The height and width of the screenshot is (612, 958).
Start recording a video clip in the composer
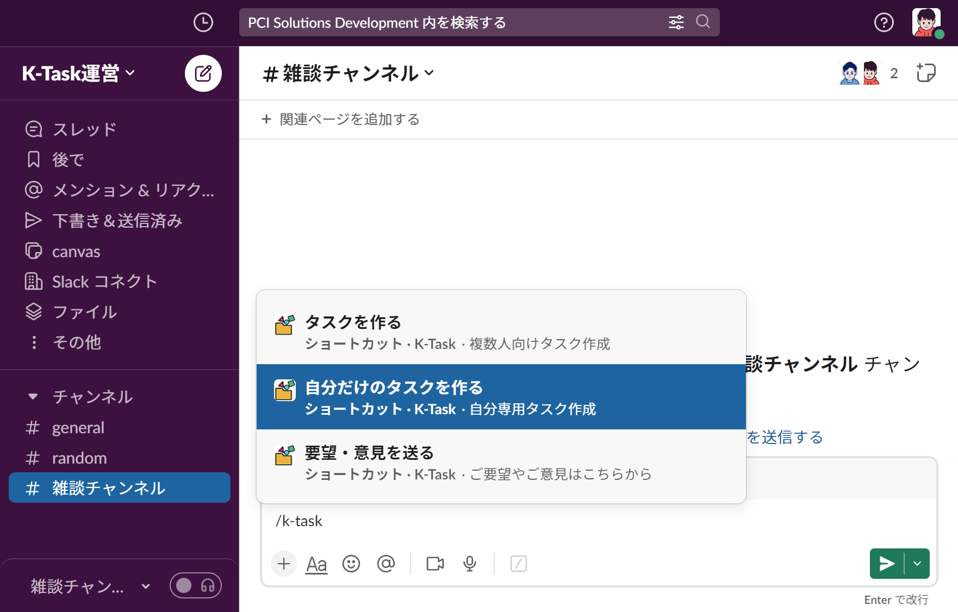(434, 564)
